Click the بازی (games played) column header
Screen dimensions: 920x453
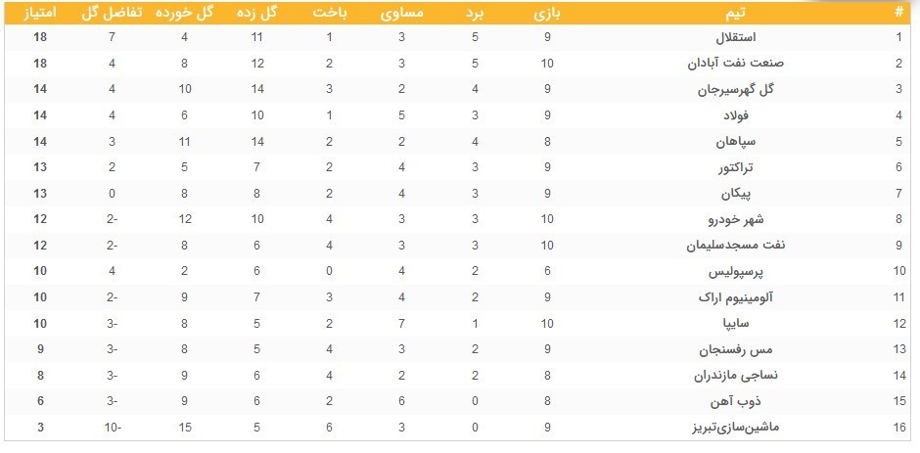click(x=546, y=13)
